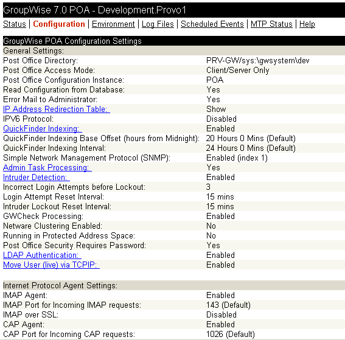Open the LDAP Authentication link
345x340 pixels.
(42, 255)
